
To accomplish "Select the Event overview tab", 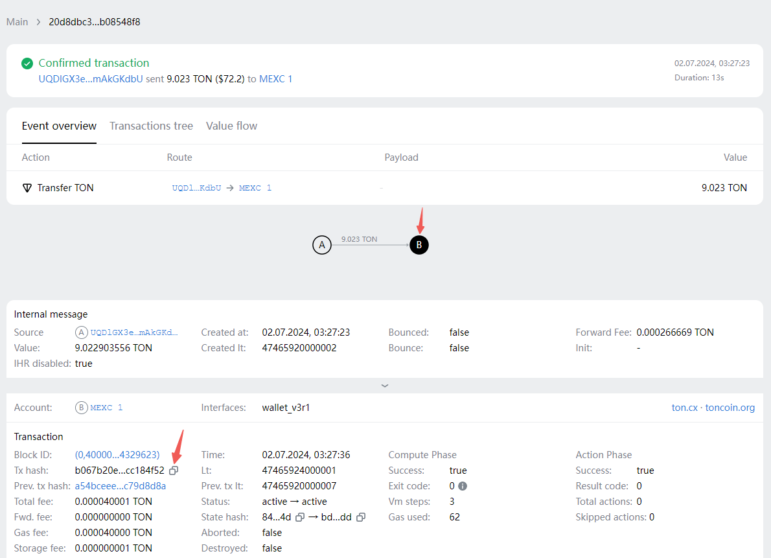I will [x=59, y=126].
